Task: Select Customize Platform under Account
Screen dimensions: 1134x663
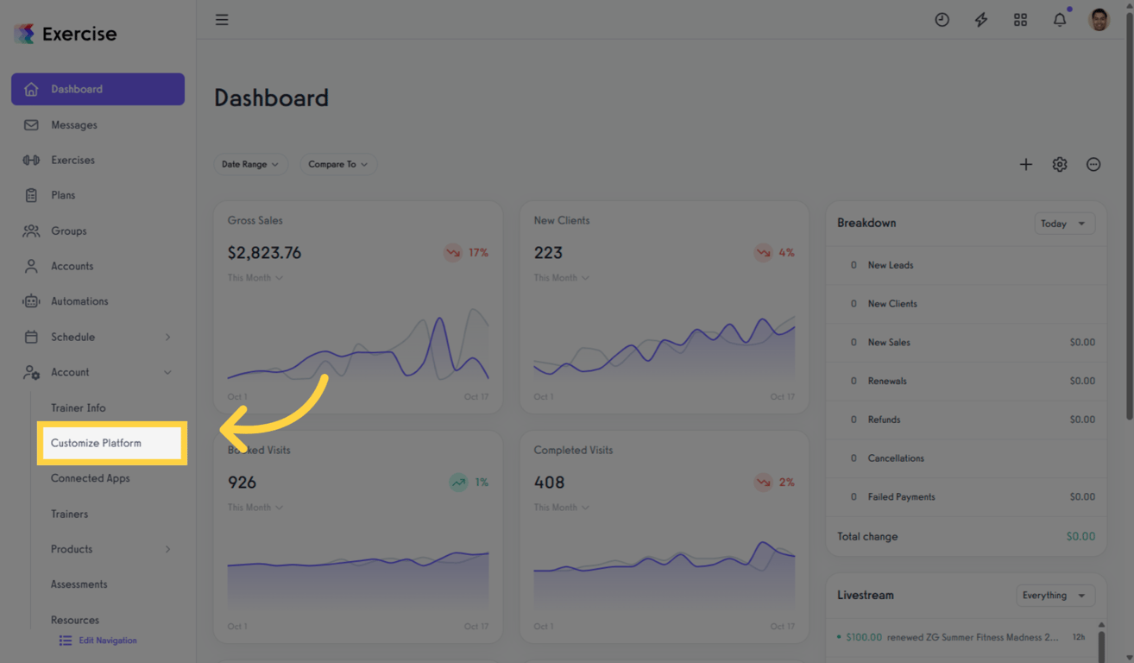Action: pos(95,442)
